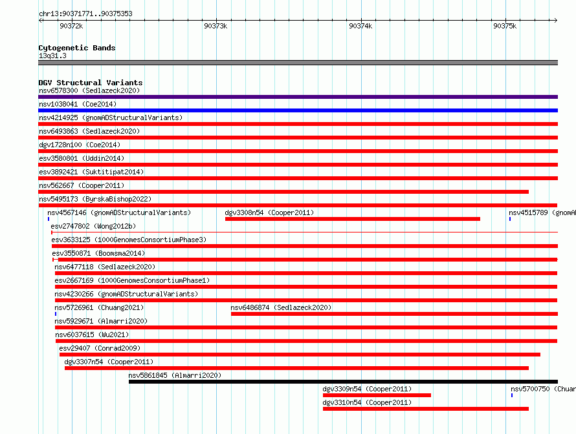576x434 pixels.
Task: Click the right arrow of the ruler
Action: 555,20
